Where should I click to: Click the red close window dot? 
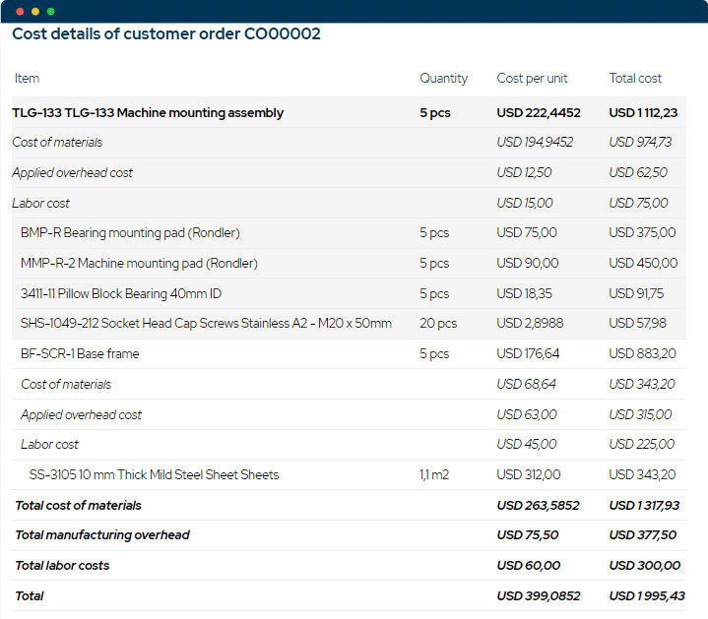click(20, 12)
